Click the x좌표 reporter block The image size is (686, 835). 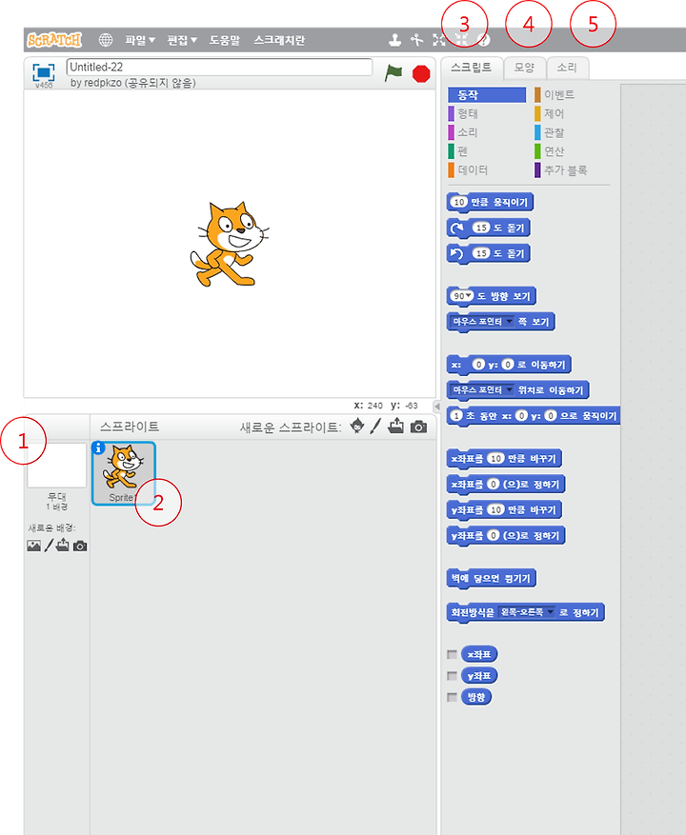point(479,654)
